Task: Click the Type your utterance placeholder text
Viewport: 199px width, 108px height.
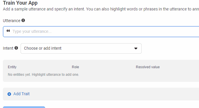Action: (32, 31)
